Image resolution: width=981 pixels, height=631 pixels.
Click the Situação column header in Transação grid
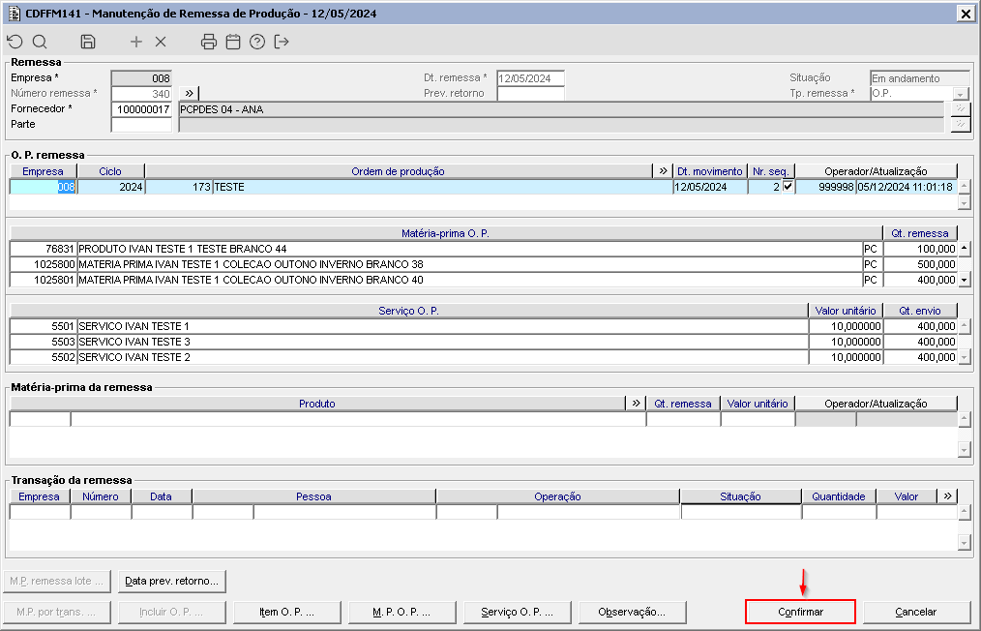(x=740, y=496)
